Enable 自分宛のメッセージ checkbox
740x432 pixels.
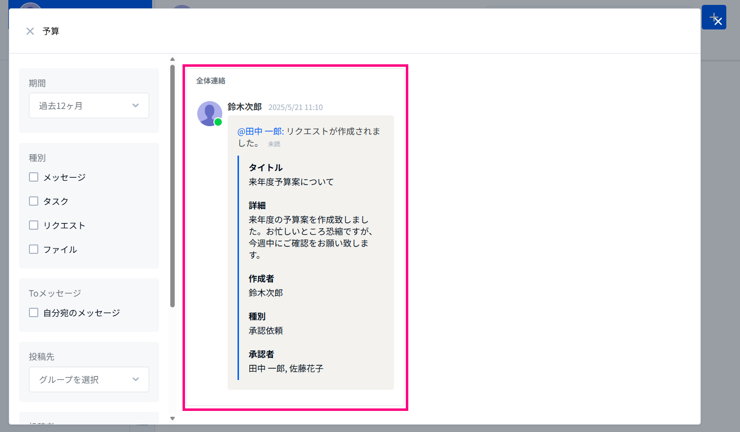34,313
